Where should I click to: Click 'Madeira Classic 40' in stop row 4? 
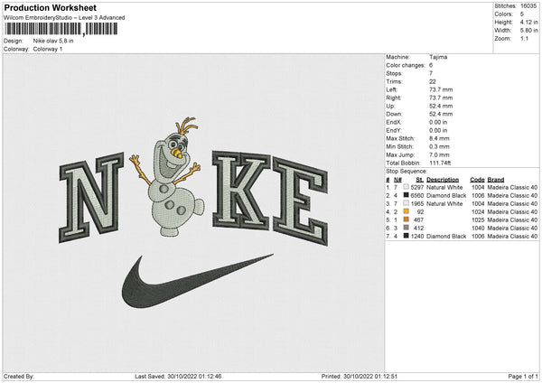point(512,212)
